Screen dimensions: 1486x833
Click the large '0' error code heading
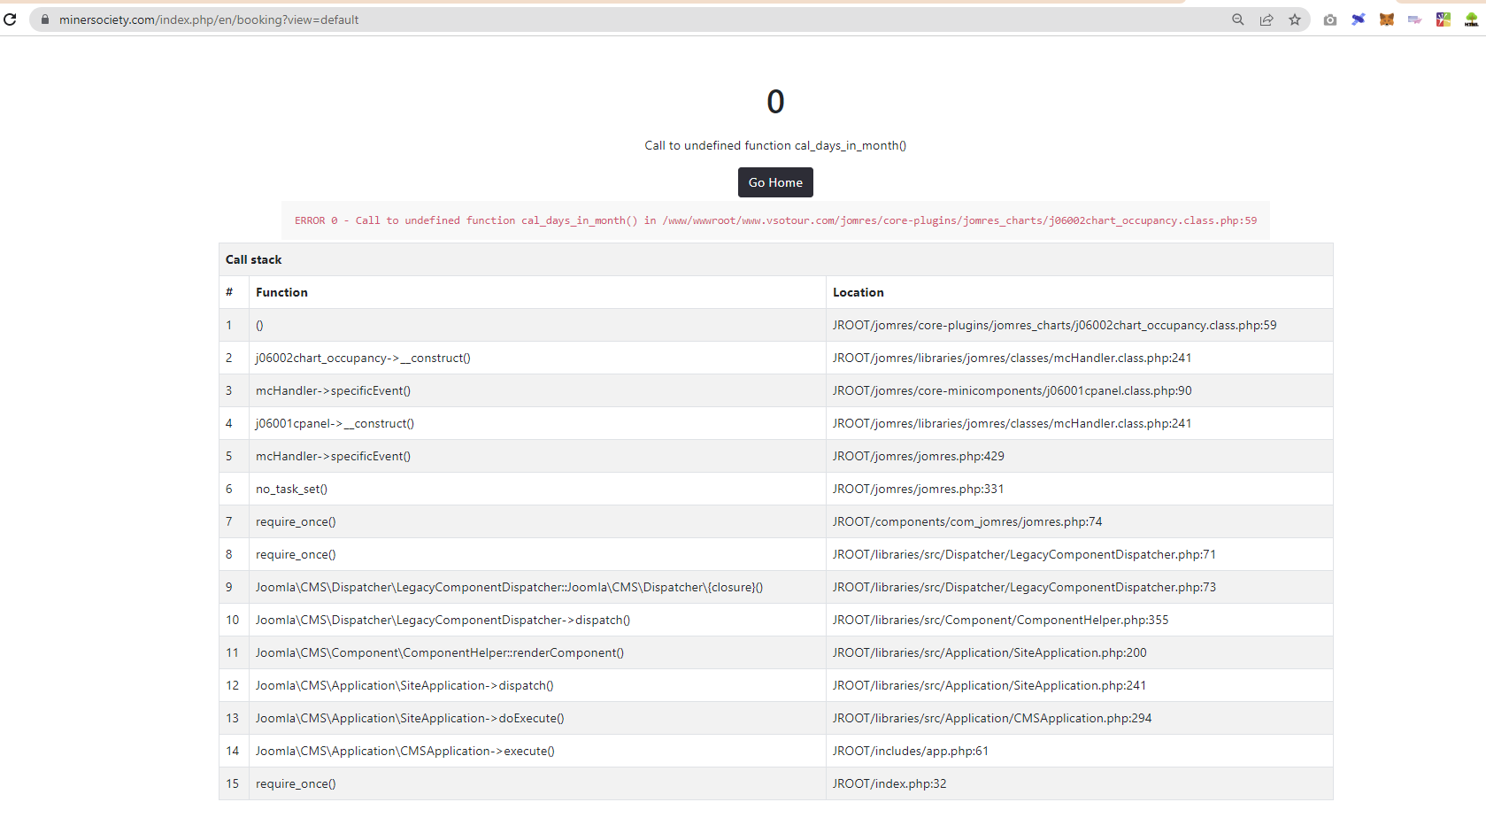click(775, 102)
